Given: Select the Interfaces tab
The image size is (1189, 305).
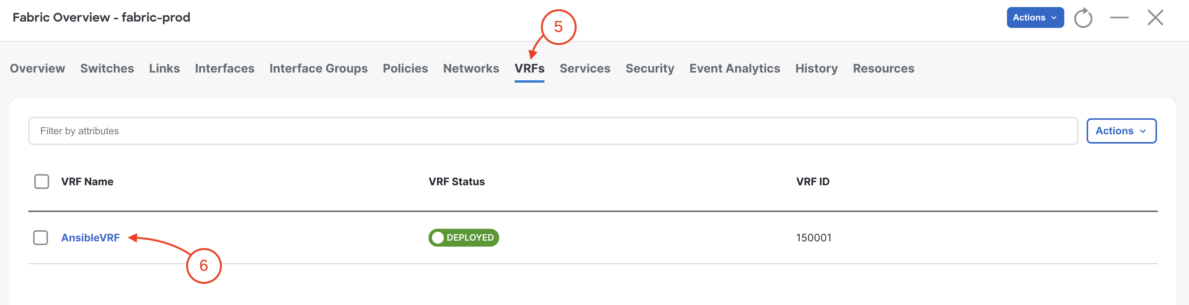Looking at the screenshot, I should click(225, 68).
